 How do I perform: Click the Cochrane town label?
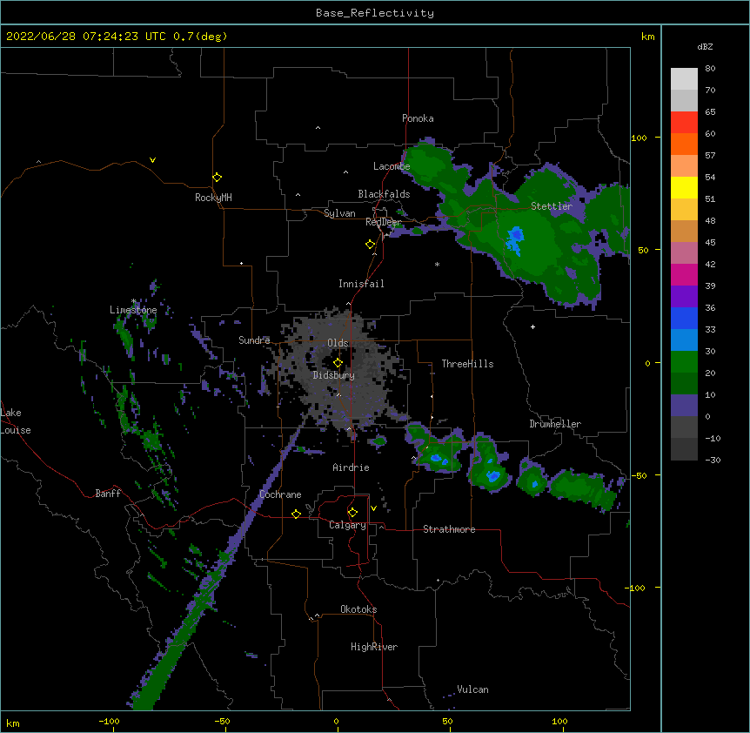[x=280, y=494]
